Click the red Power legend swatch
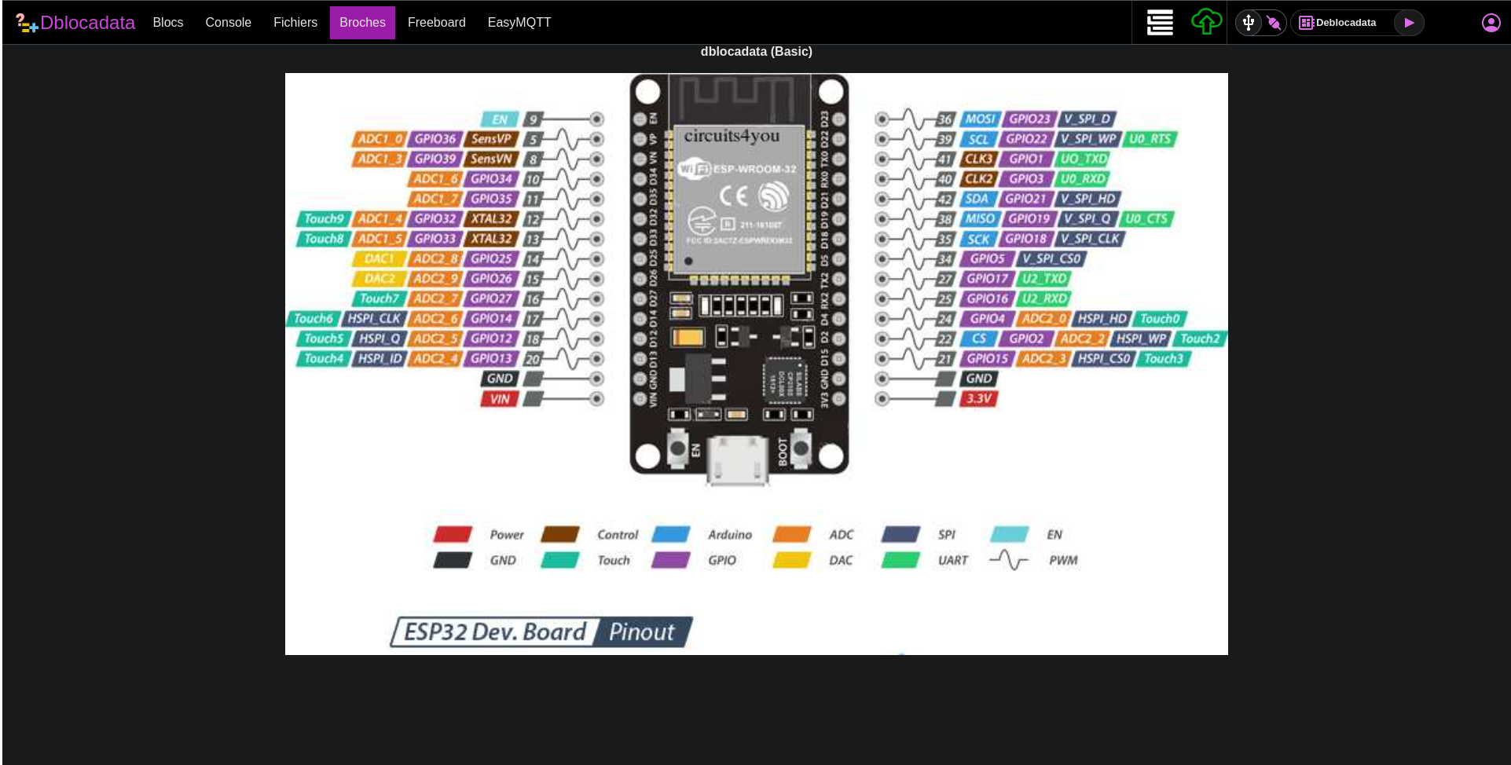 click(453, 535)
